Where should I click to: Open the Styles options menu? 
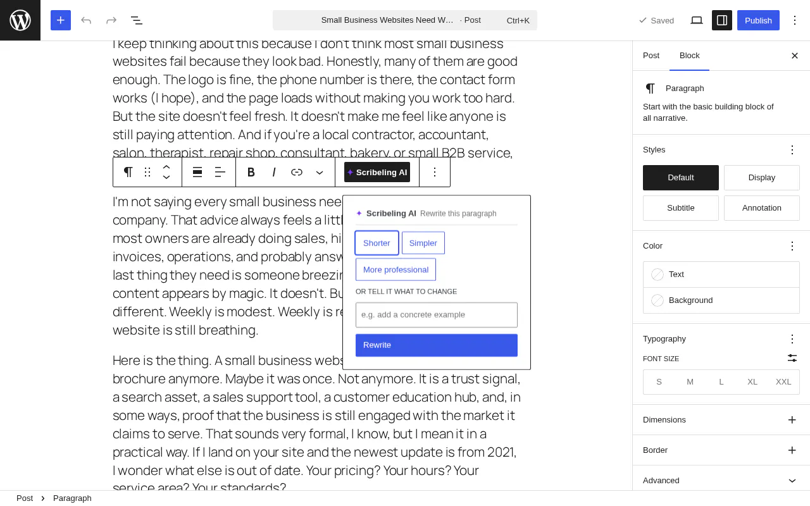click(792, 150)
